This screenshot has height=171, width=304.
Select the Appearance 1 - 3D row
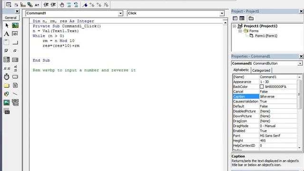click(x=265, y=82)
